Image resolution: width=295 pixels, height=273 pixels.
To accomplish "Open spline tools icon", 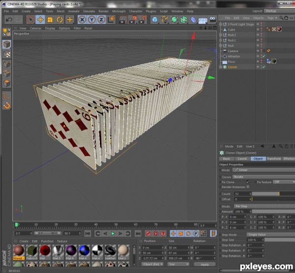I will 164,20.
